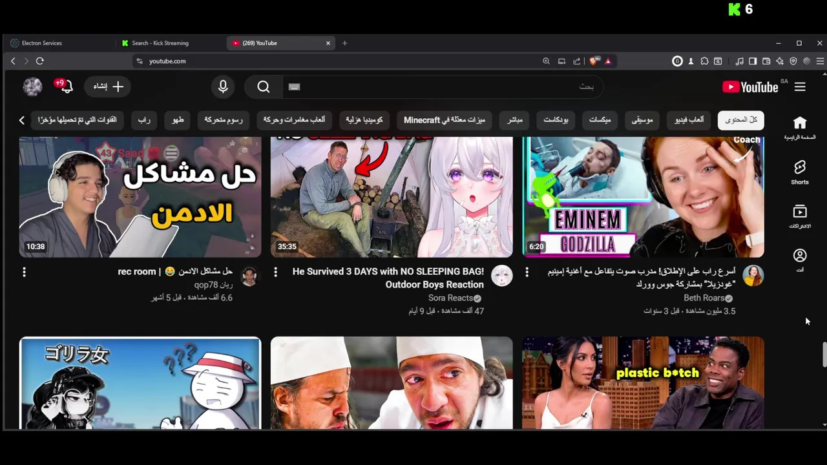The image size is (827, 465).
Task: Click the Brave Shields lion icon
Action: [593, 61]
